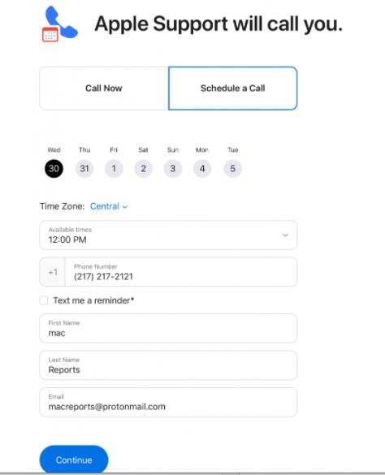The width and height of the screenshot is (385, 475).
Task: Enable the Text me a reminder checkbox
Action: tap(44, 300)
